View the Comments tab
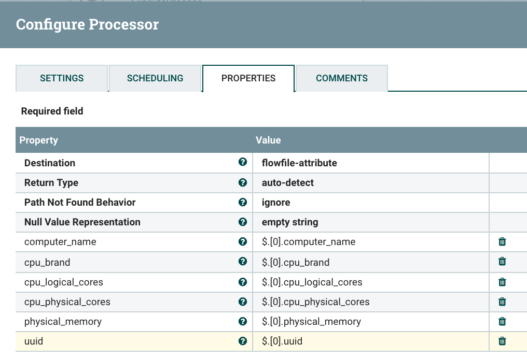Viewport: 527px width, 358px height. click(x=341, y=78)
